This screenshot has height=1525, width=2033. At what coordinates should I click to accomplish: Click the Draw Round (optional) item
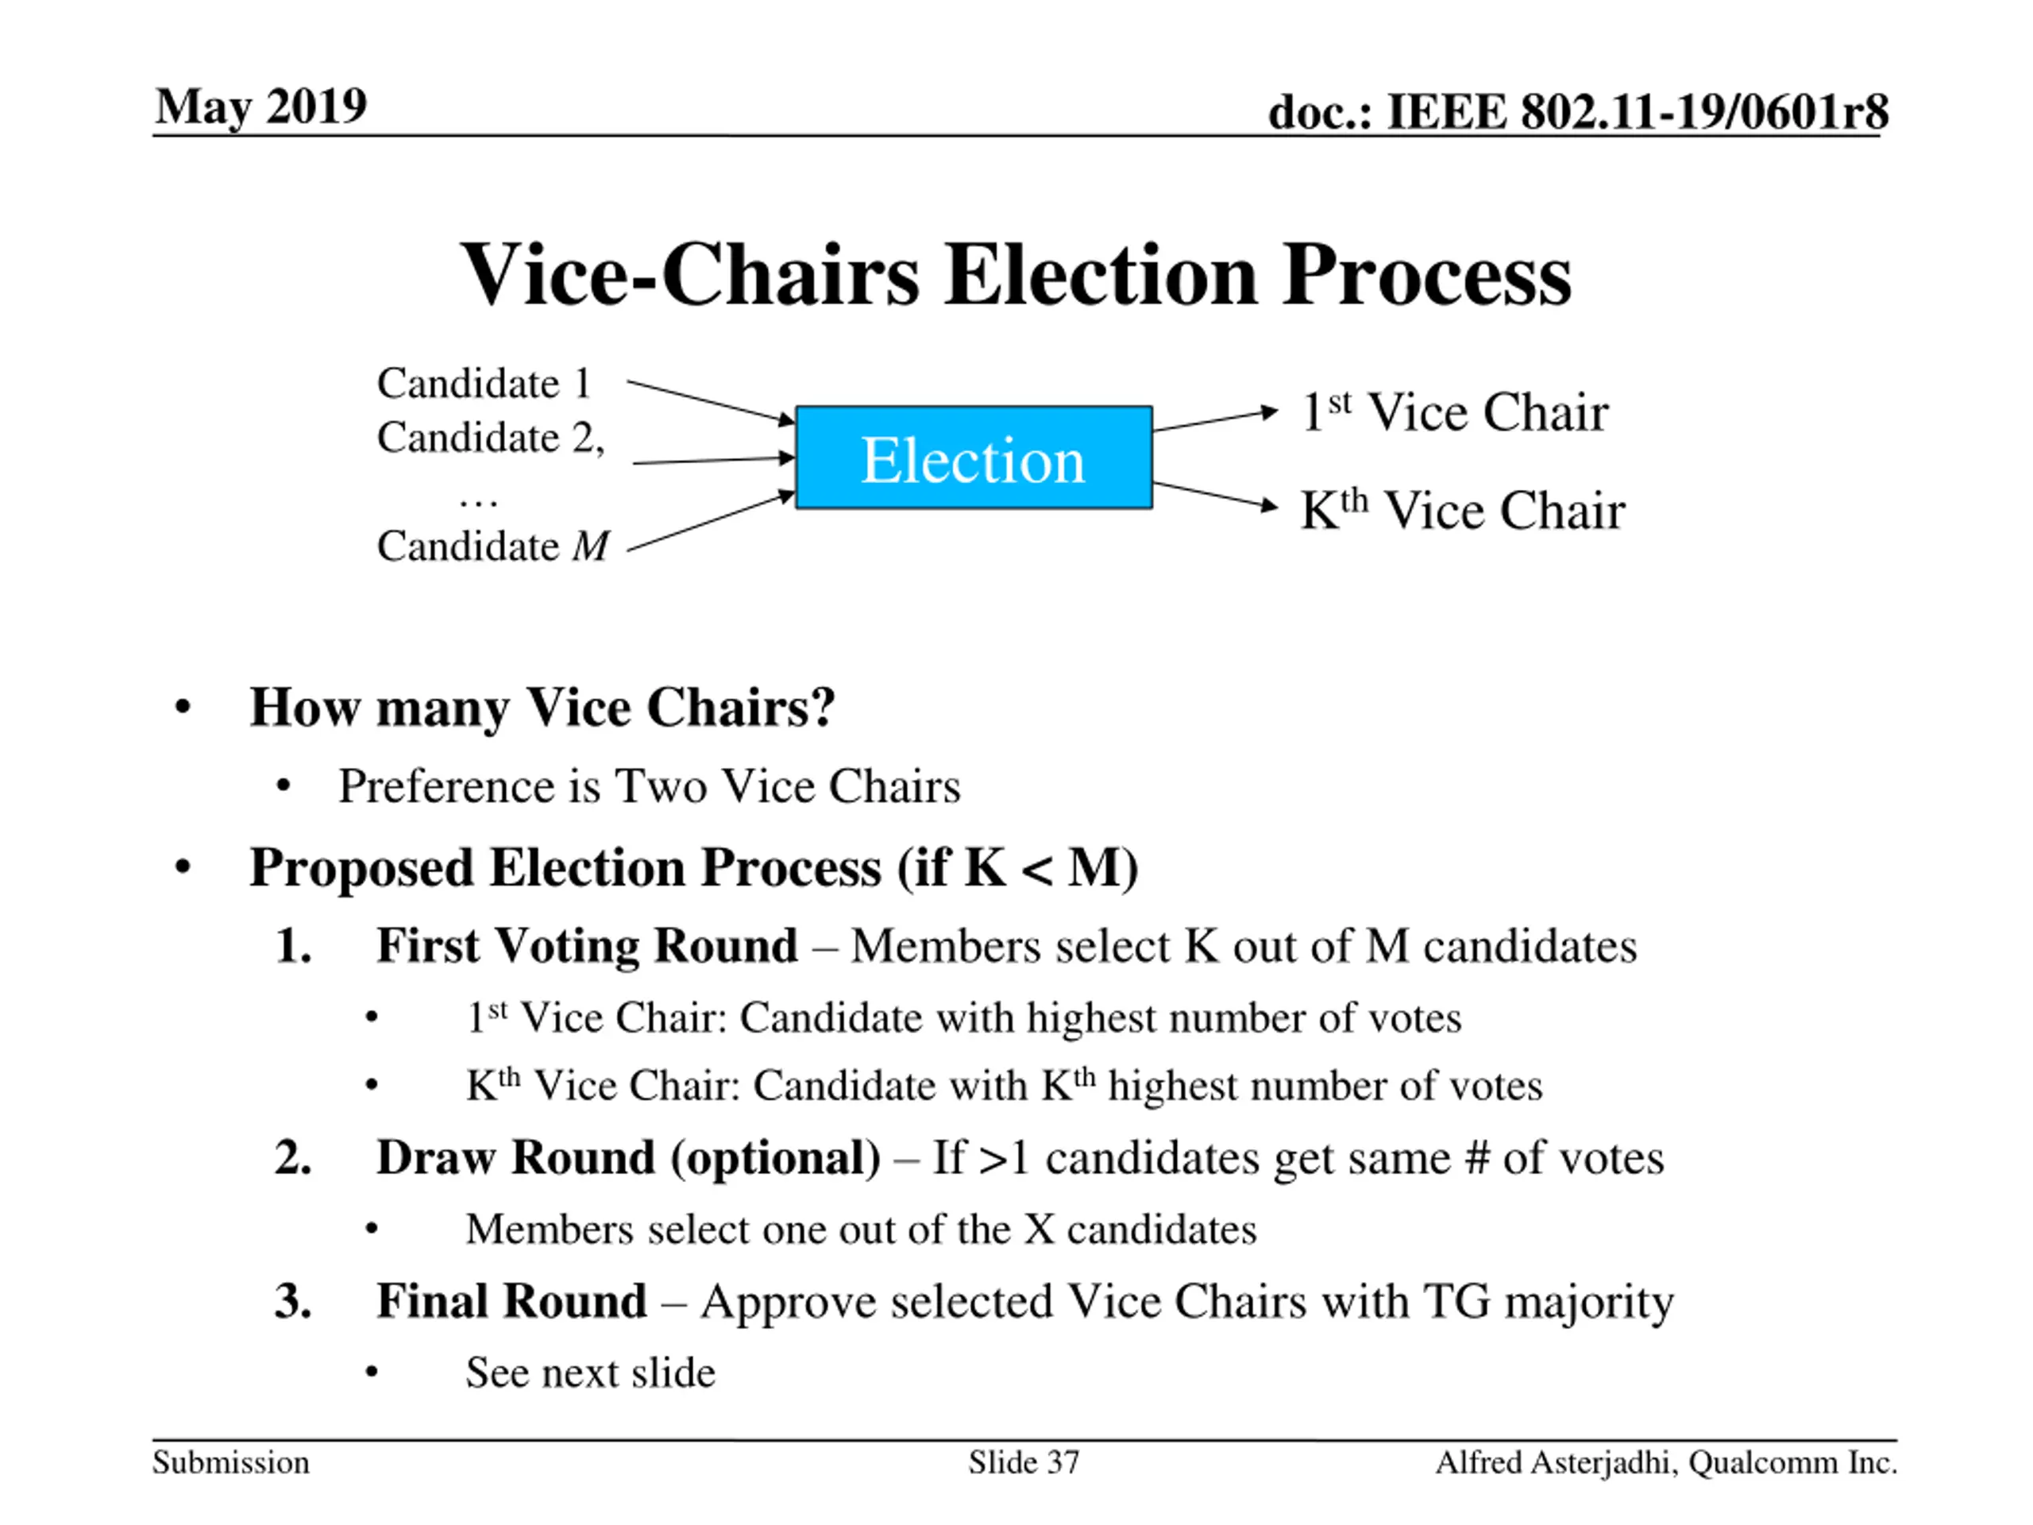(1020, 1158)
